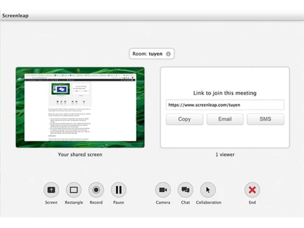Start recording with the Record button

(96, 190)
